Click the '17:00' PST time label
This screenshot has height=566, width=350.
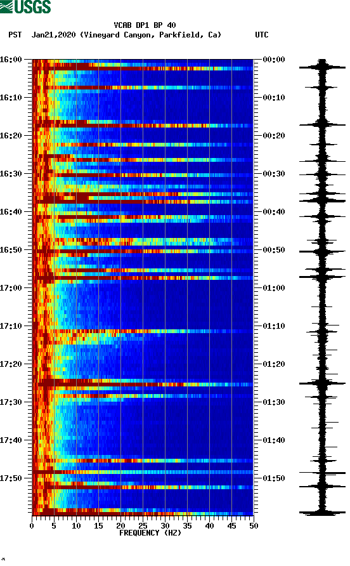[x=11, y=288]
